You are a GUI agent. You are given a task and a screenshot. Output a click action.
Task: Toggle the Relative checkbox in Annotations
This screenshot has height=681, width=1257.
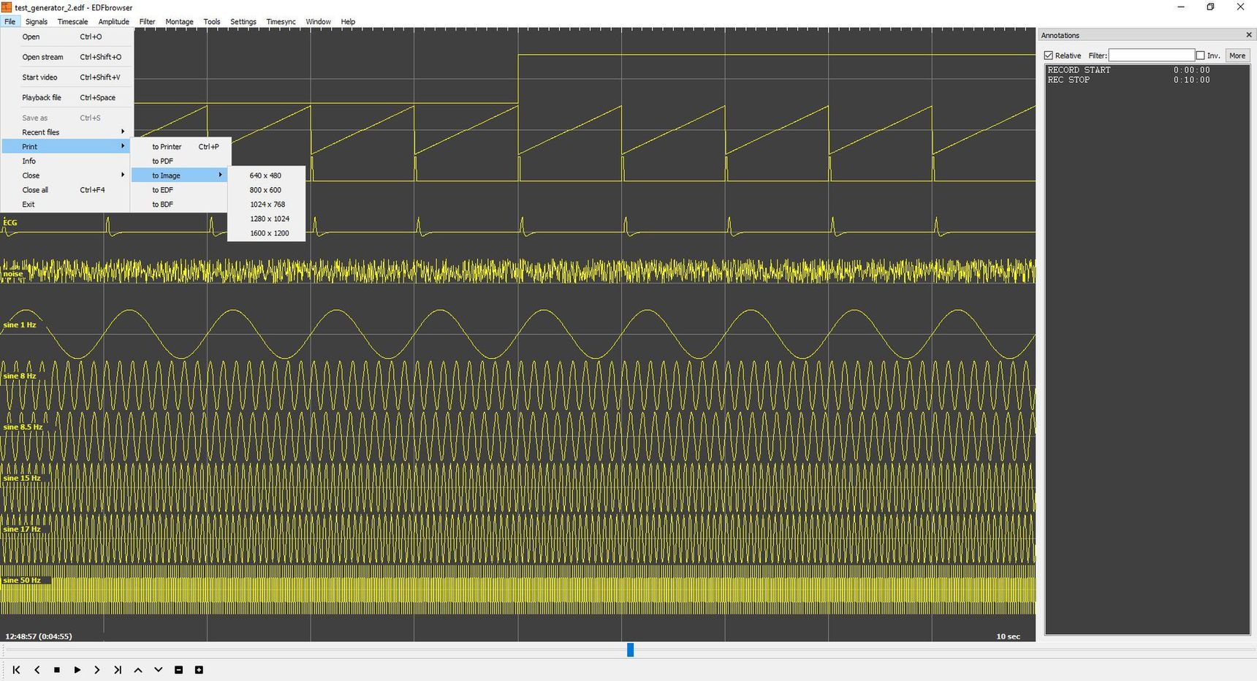click(1049, 56)
